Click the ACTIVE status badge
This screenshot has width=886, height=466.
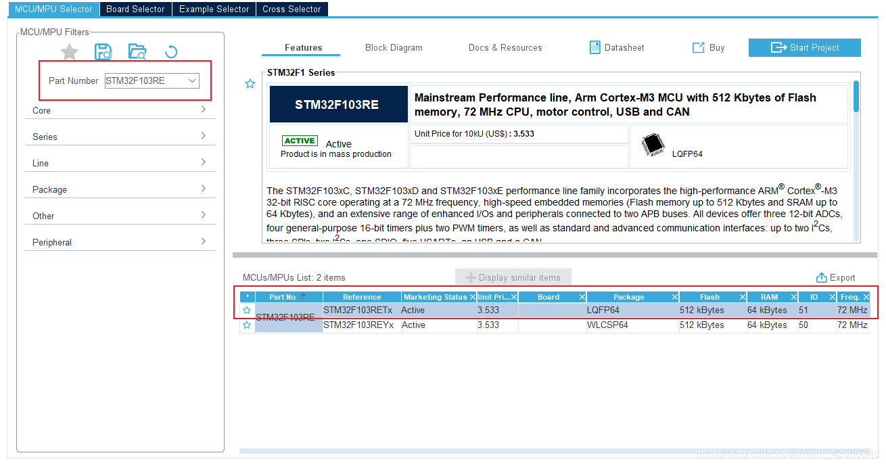(300, 141)
